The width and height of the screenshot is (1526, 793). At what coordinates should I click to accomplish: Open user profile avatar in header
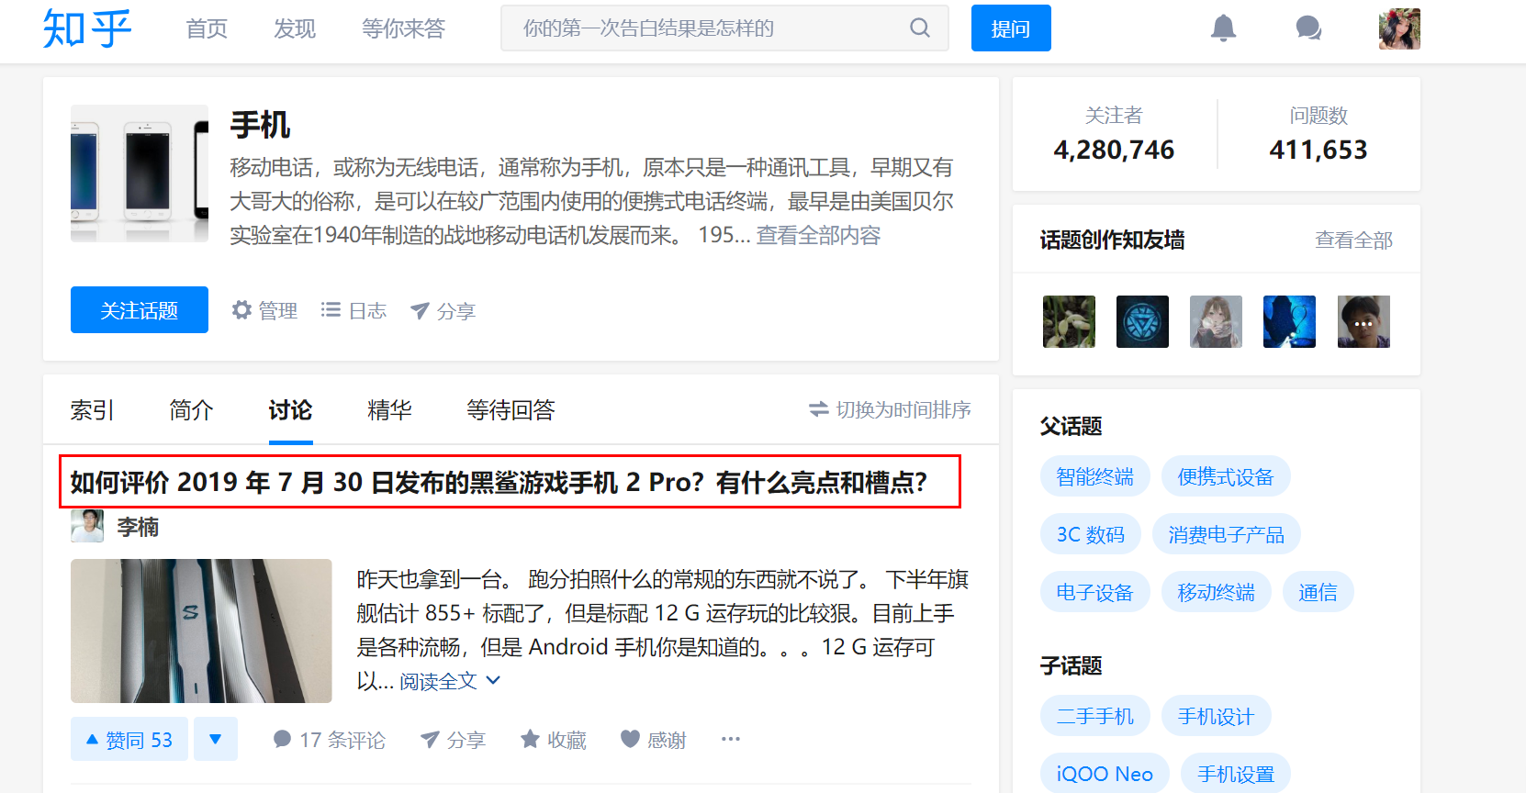click(1399, 28)
